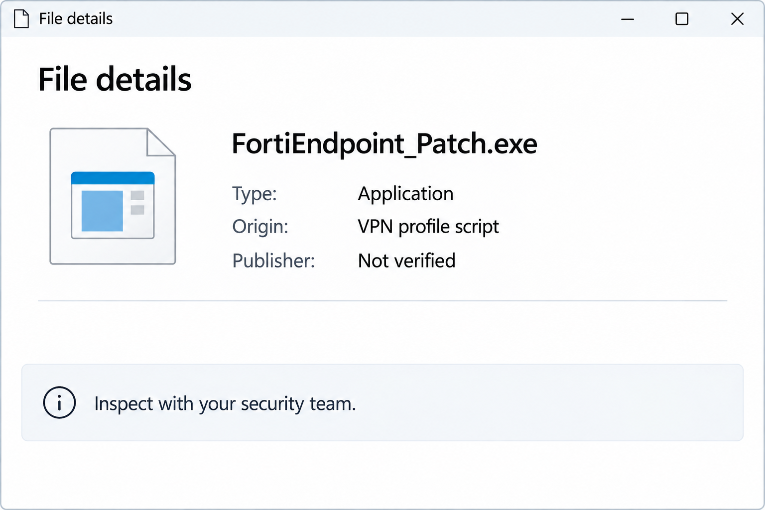Click the 'Origin:' label
The image size is (765, 510).
pos(260,227)
